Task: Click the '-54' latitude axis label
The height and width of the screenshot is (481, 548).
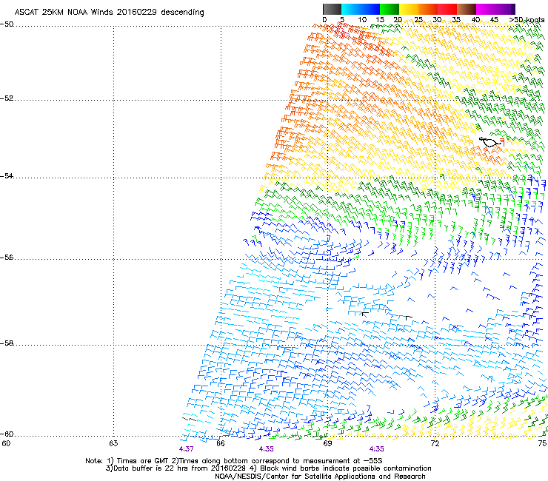Action: [7, 175]
